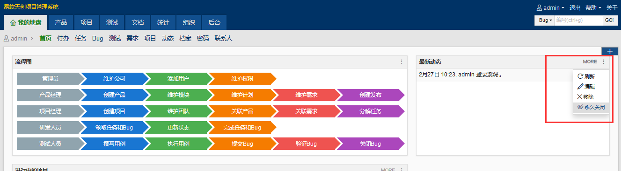
Task: Open the three-dot menu of 流程图 panel
Action: (401, 62)
